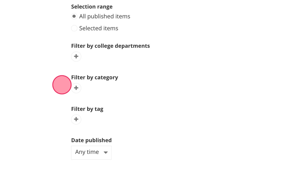Click the All published items label text

[x=104, y=16]
